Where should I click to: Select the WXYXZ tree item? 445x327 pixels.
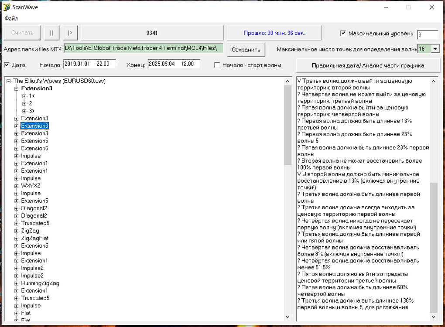tap(31, 186)
